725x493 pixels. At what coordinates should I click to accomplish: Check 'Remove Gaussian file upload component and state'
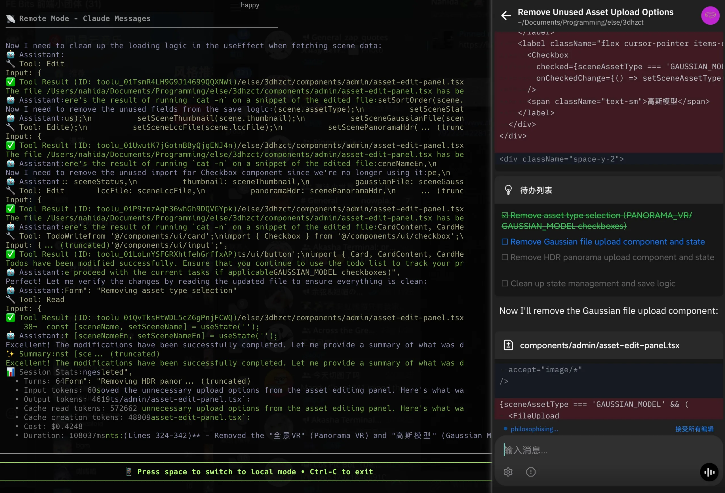point(504,242)
